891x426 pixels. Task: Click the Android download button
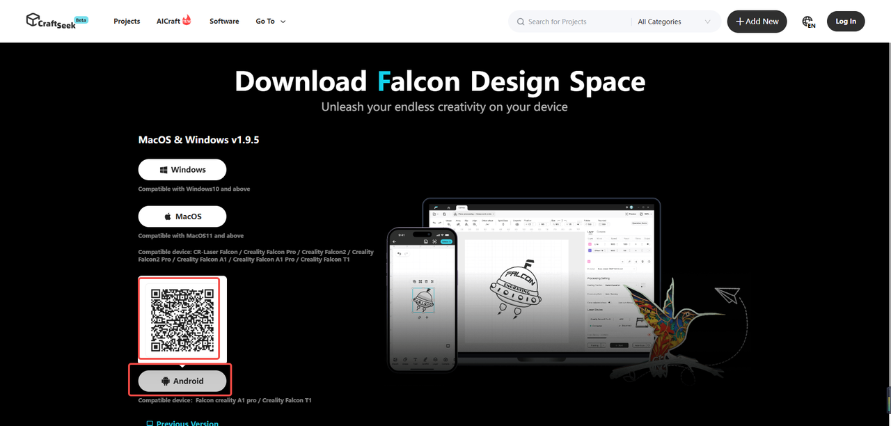coord(182,381)
